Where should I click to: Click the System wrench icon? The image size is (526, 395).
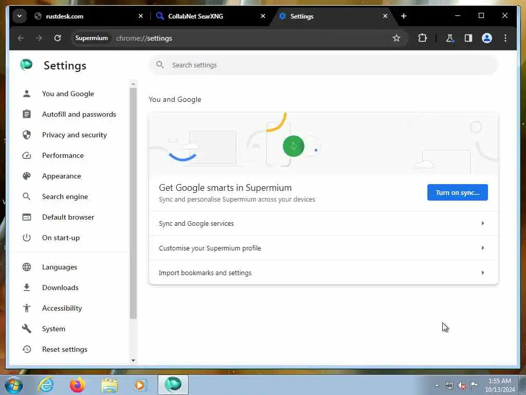point(27,329)
